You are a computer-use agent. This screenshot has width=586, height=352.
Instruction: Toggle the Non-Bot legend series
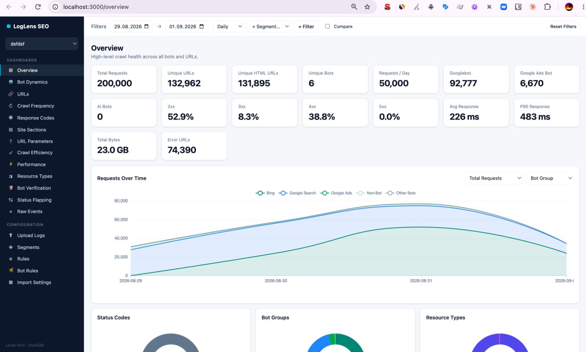click(x=369, y=193)
